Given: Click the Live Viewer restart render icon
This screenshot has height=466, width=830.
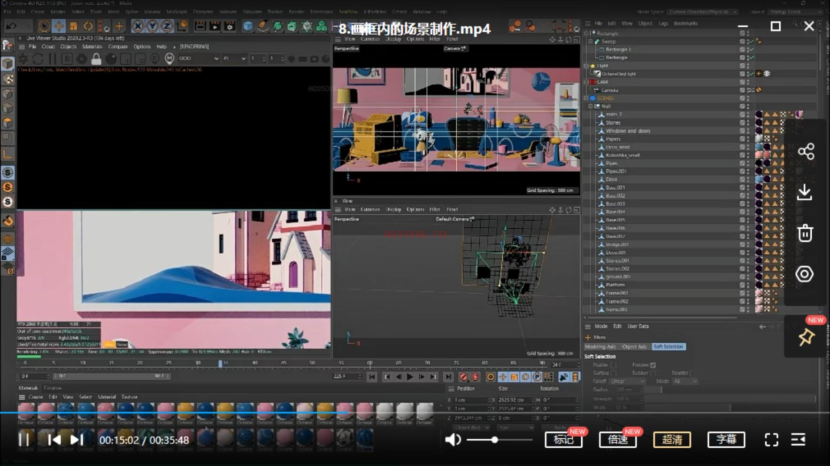Looking at the screenshot, I should pos(38,59).
